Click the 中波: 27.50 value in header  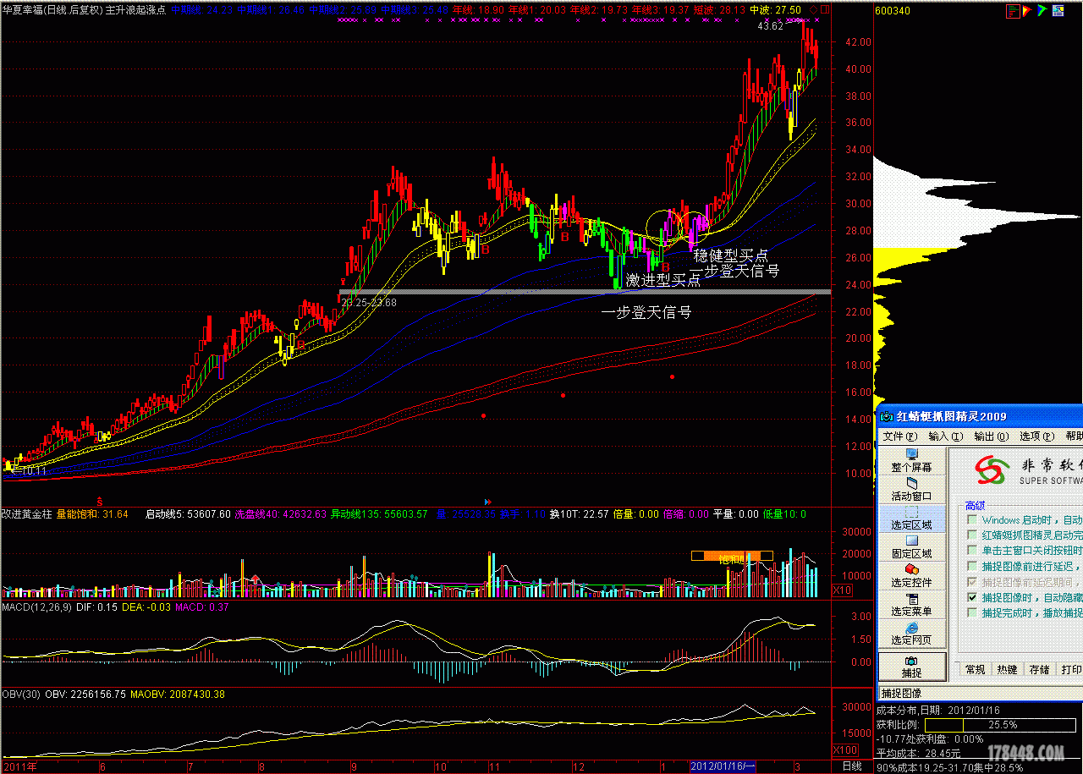[x=776, y=10]
